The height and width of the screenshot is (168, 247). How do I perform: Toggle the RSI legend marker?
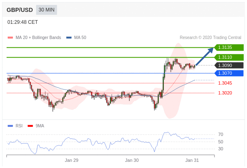coord(10,126)
